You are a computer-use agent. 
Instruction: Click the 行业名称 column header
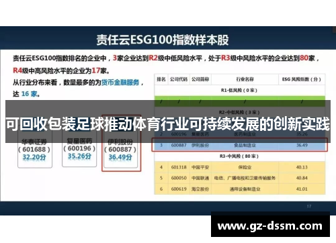click(x=245, y=79)
